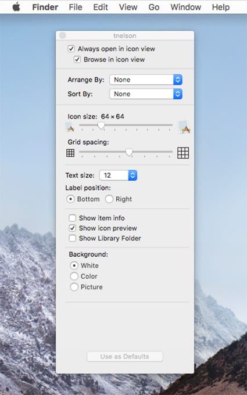Open the Arrange By dropdown
247x395 pixels.
click(146, 80)
